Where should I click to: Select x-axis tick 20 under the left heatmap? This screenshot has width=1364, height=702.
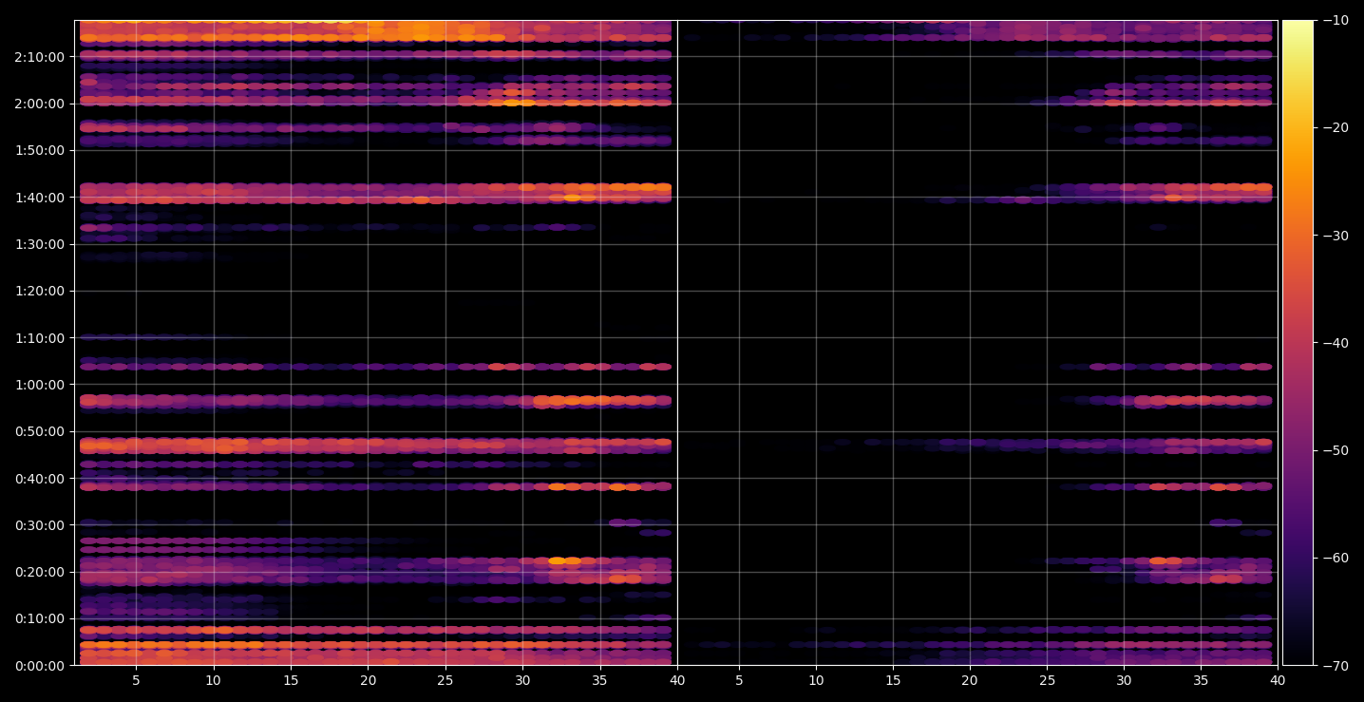368,680
